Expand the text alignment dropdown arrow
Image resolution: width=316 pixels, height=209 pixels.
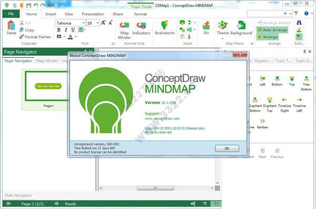point(85,30)
